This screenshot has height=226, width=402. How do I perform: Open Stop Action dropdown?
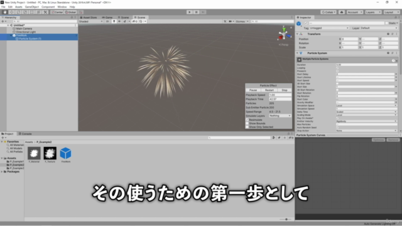[x=367, y=131]
